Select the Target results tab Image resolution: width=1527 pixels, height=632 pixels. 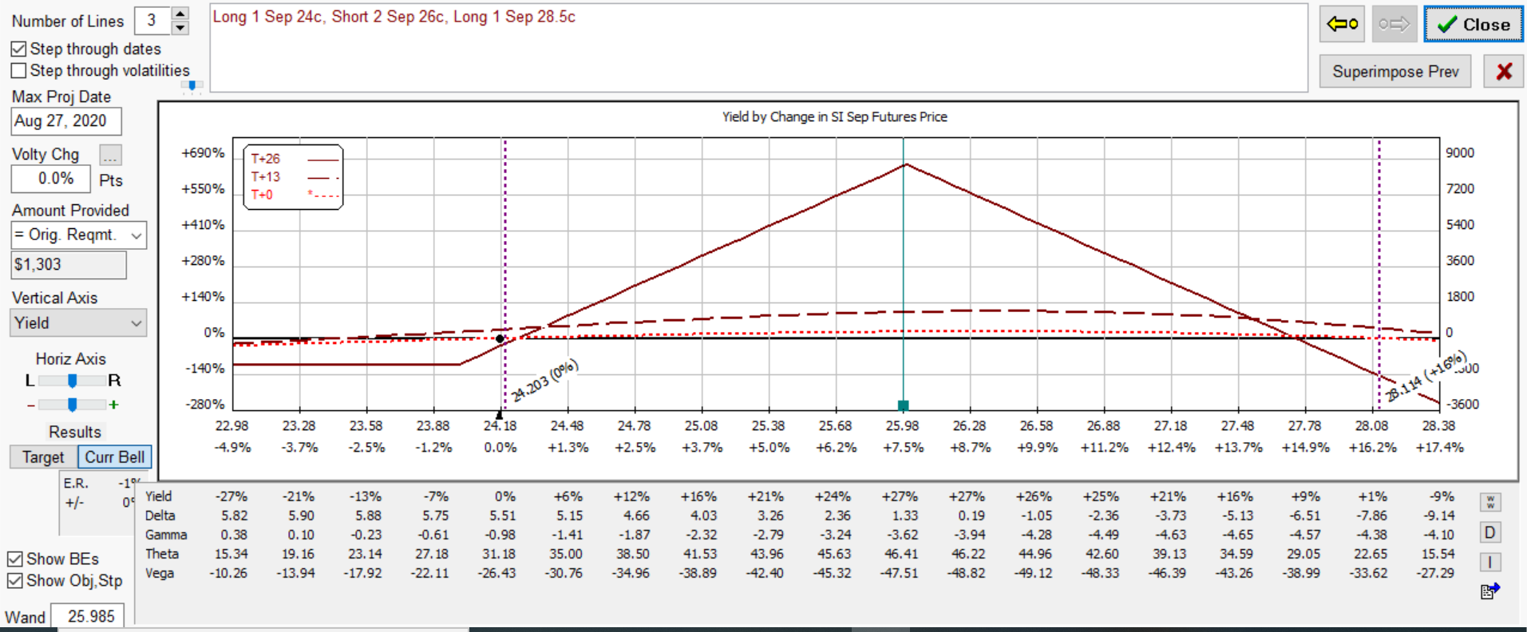point(43,457)
